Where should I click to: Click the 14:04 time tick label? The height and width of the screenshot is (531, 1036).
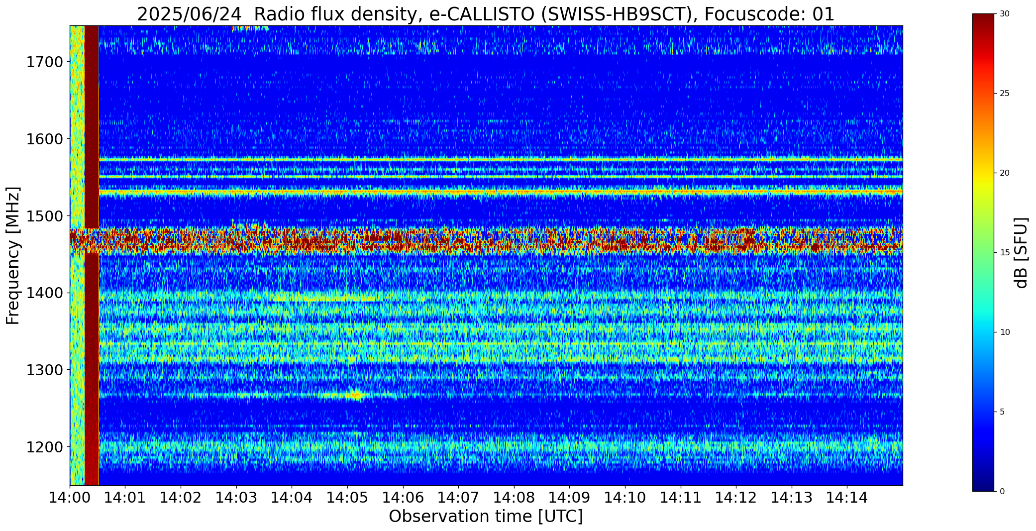coord(292,498)
